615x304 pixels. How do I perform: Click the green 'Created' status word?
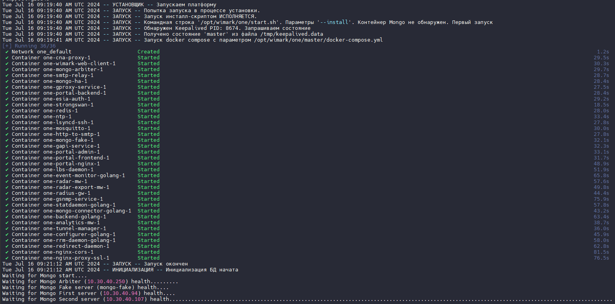pyautogui.click(x=149, y=52)
